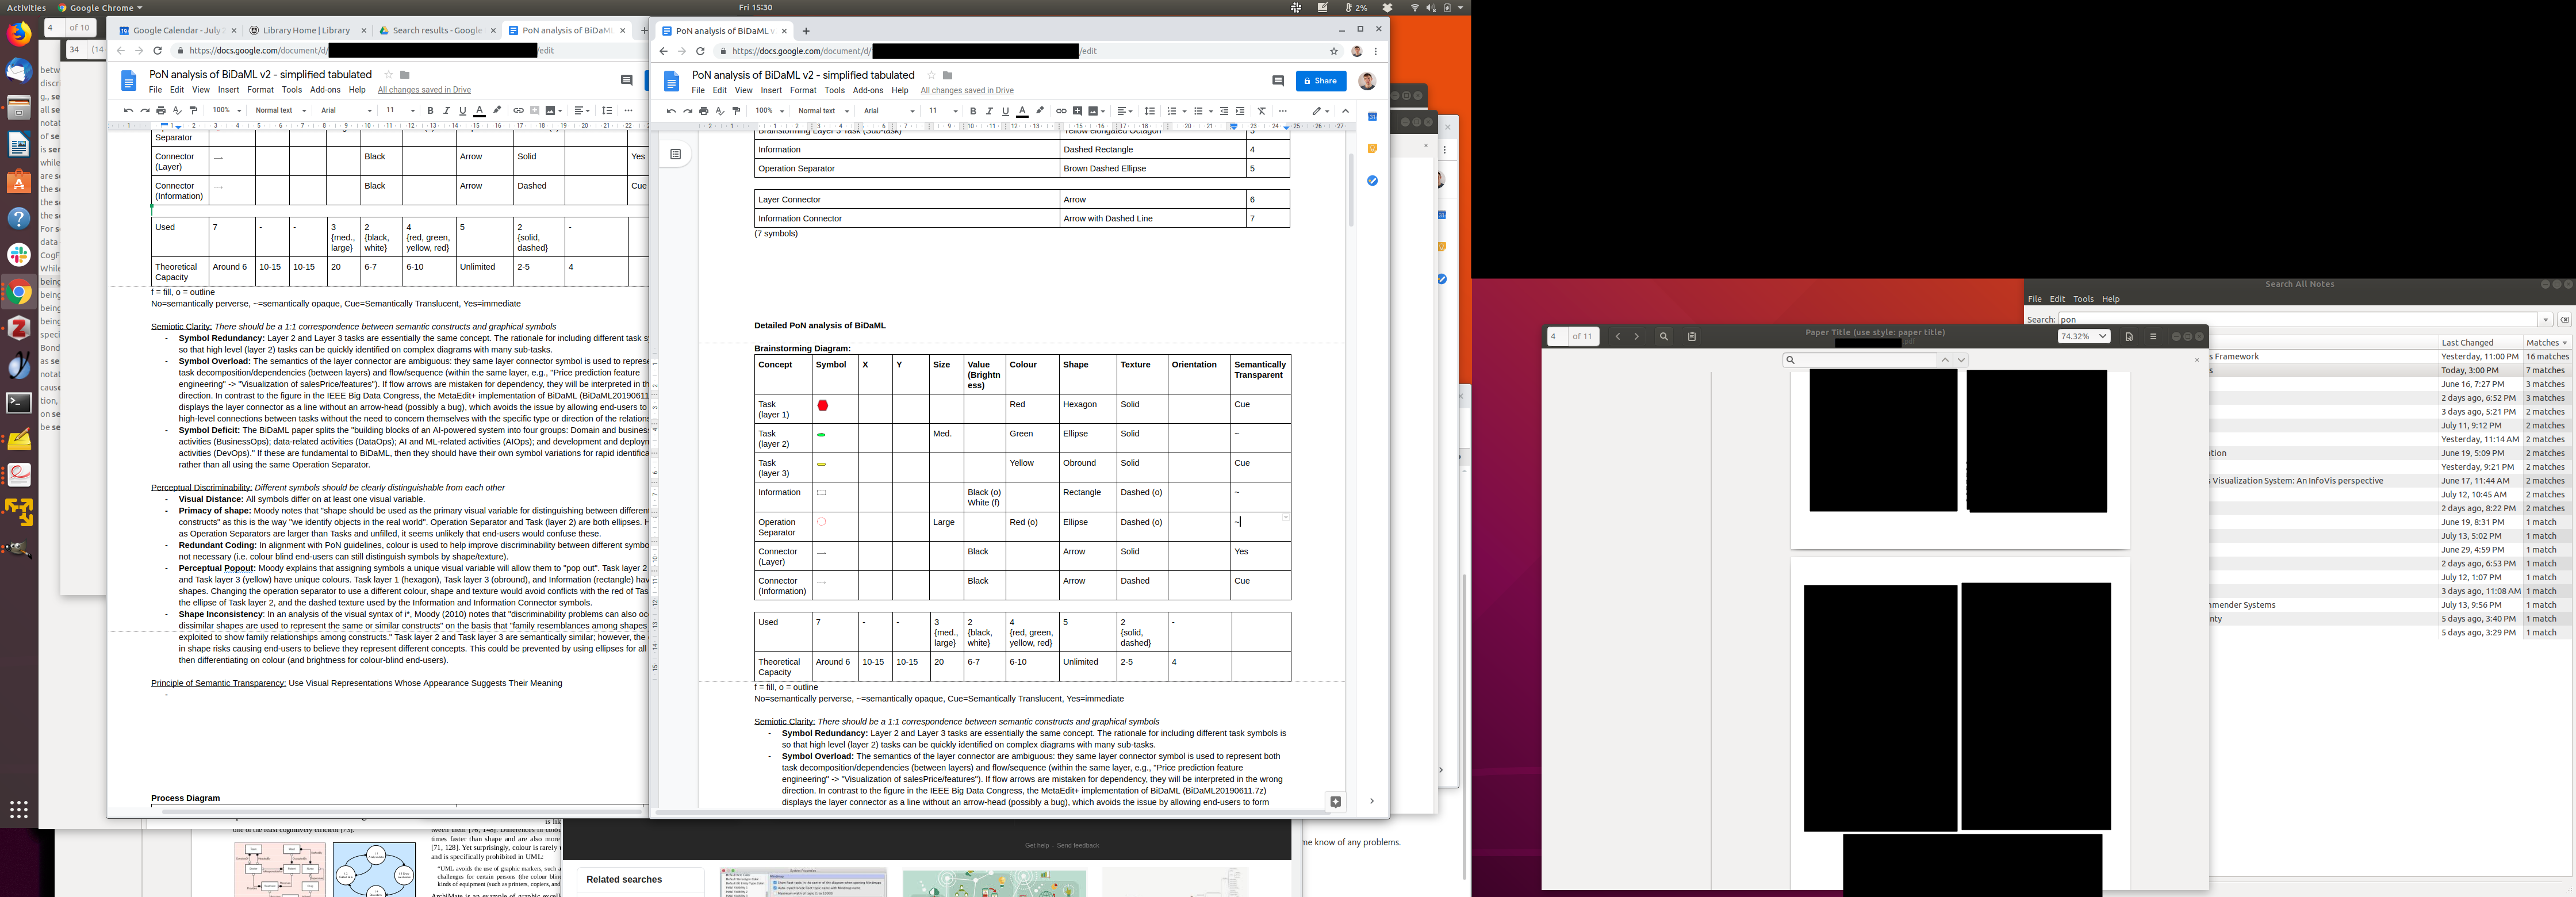The height and width of the screenshot is (897, 2576).
Task: Open the Google Keep side panel icon
Action: click(1372, 149)
